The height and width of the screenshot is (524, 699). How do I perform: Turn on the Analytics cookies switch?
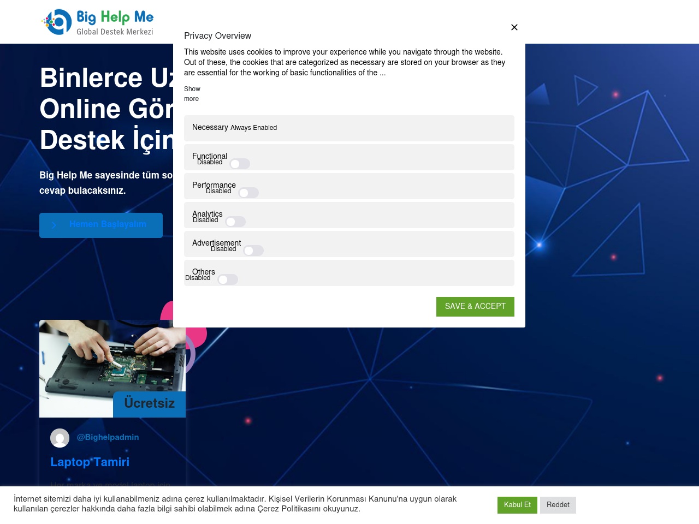coord(235,222)
